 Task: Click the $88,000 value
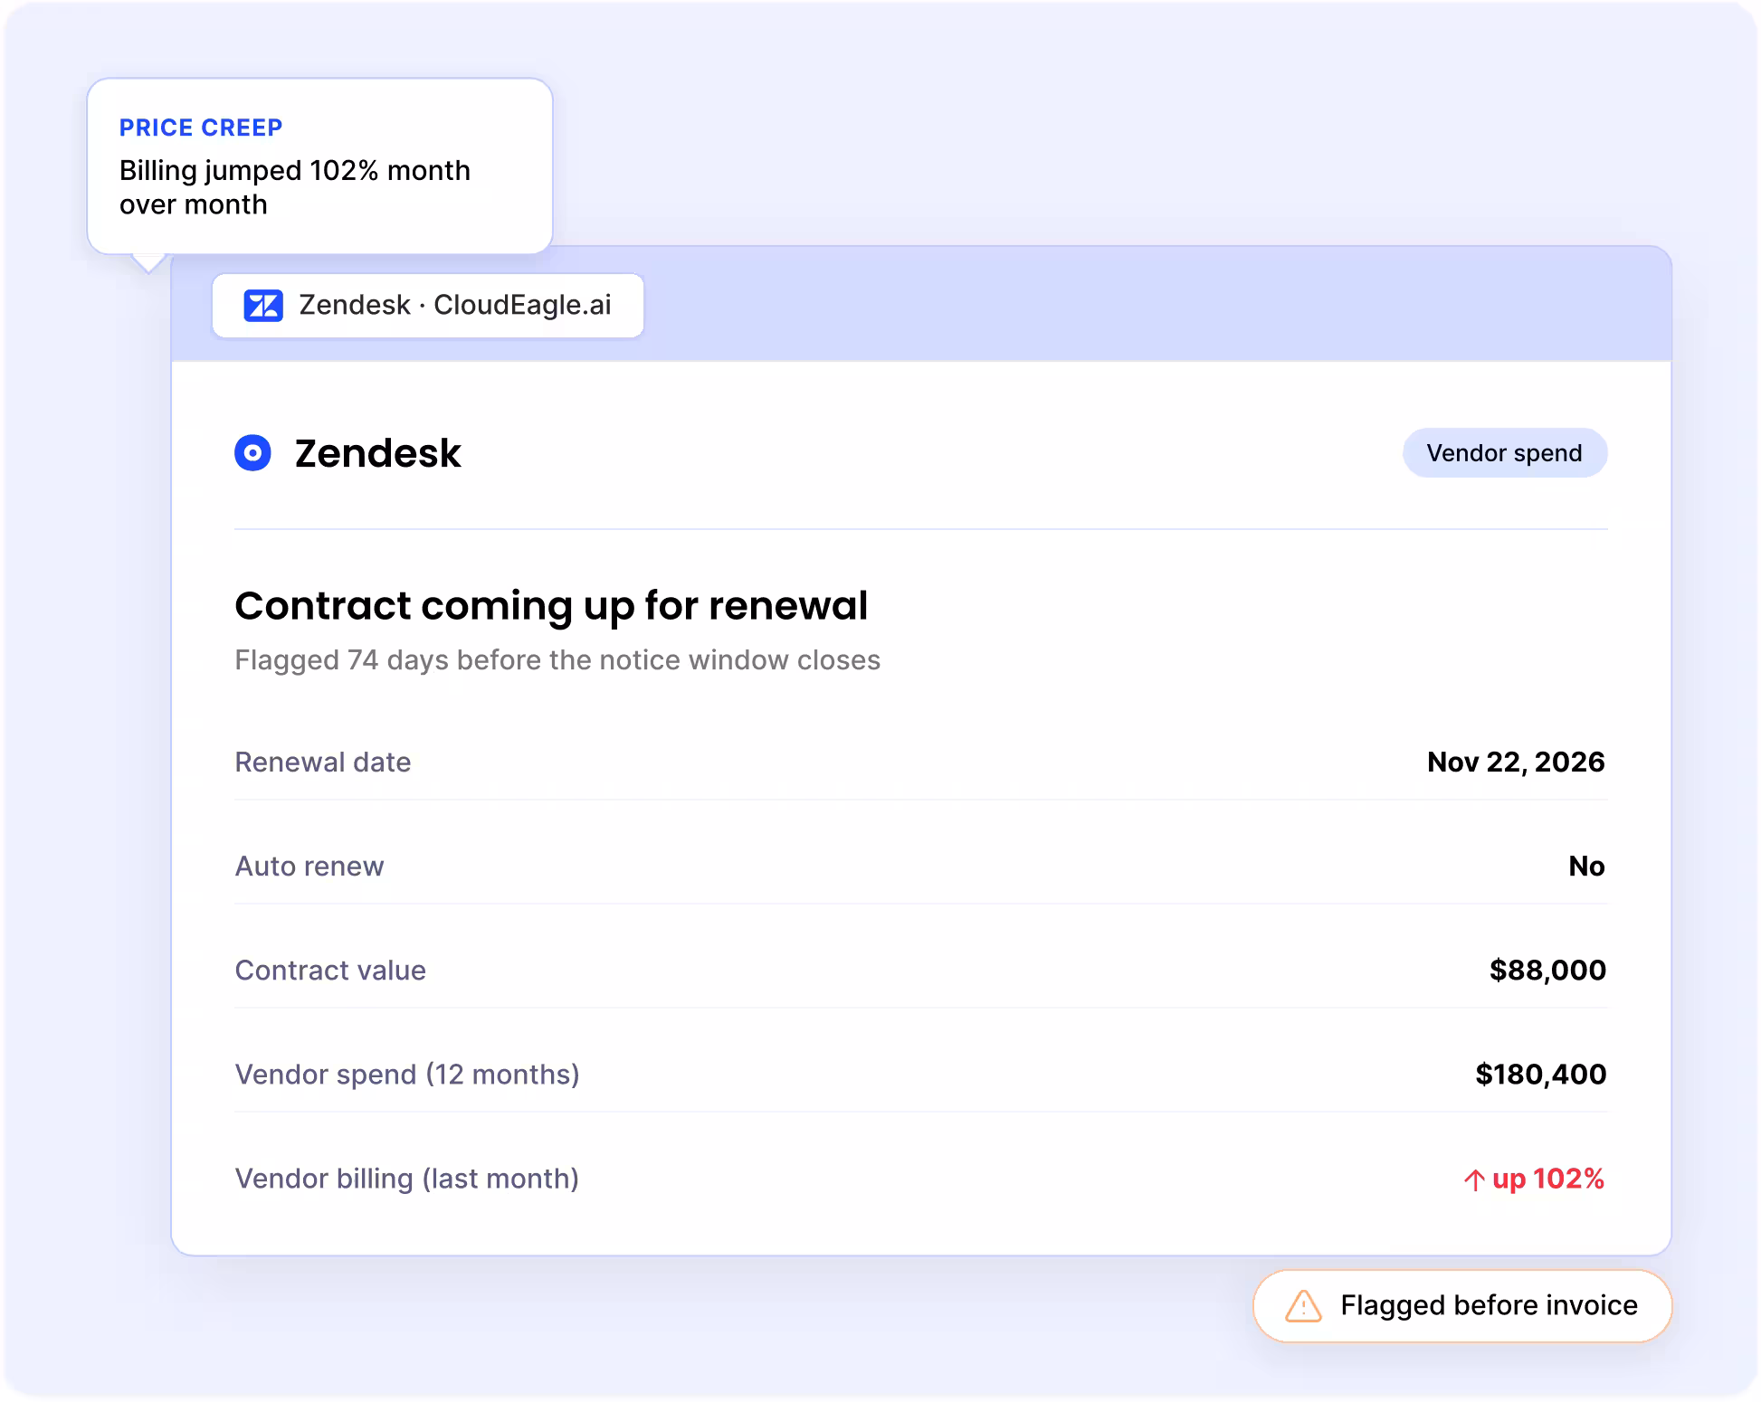point(1548,971)
